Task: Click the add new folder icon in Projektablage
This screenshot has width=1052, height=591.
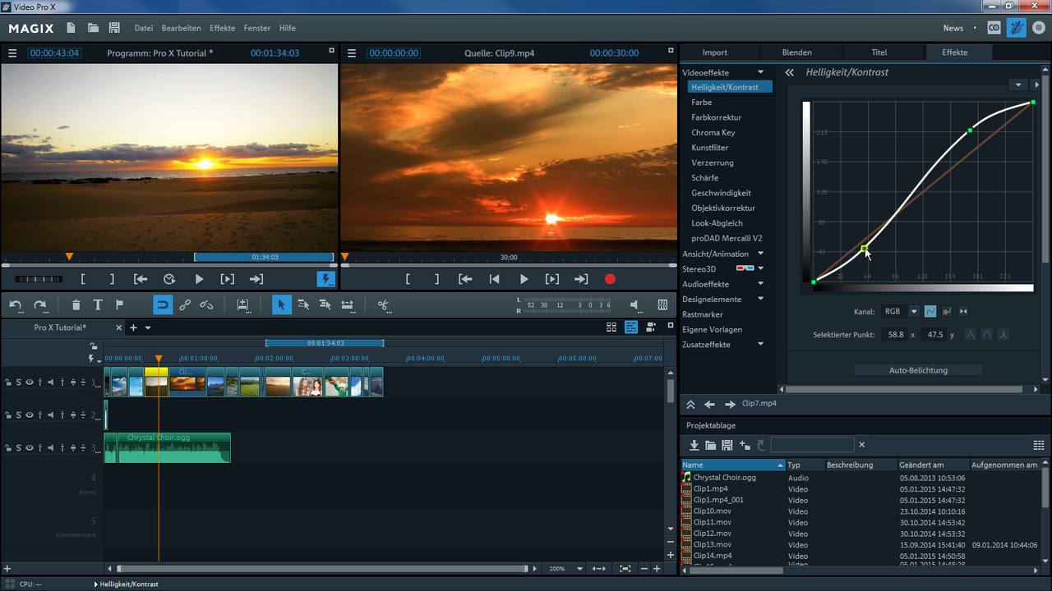Action: pyautogui.click(x=745, y=445)
